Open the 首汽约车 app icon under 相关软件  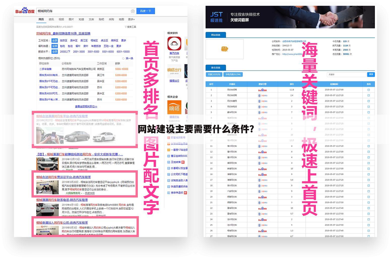[x=174, y=44]
